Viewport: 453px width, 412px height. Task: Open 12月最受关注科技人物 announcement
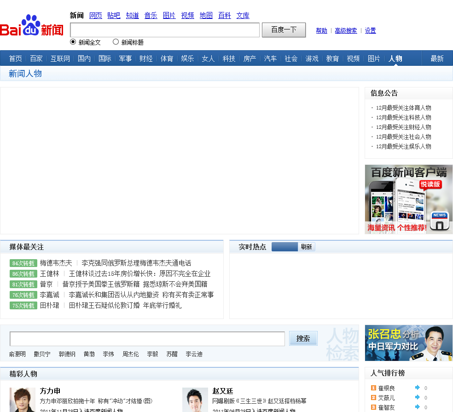(403, 117)
